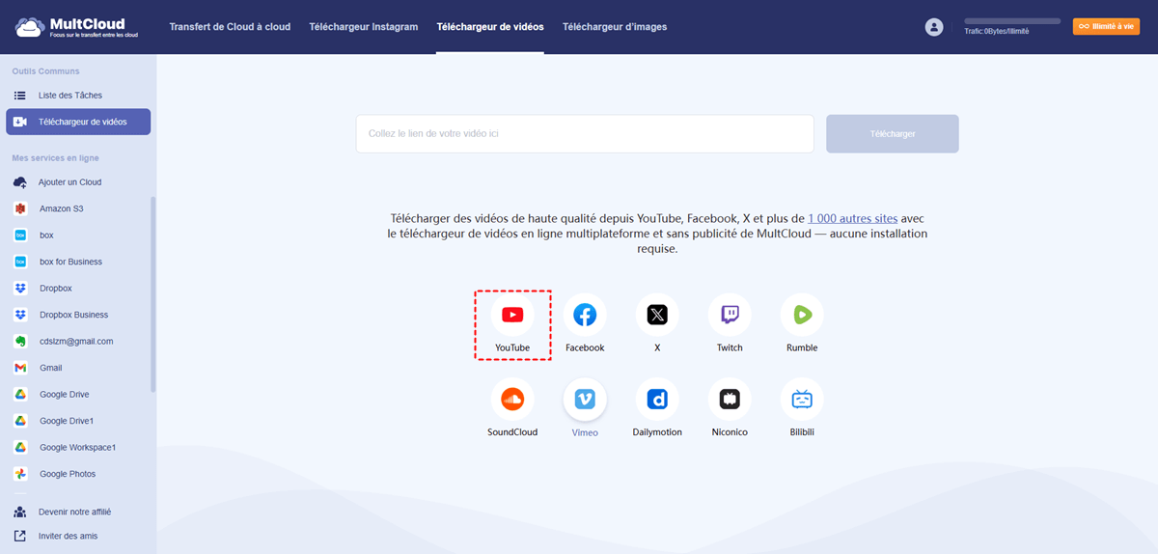Viewport: 1158px width, 554px height.
Task: Click the YouTube icon
Action: pos(512,315)
